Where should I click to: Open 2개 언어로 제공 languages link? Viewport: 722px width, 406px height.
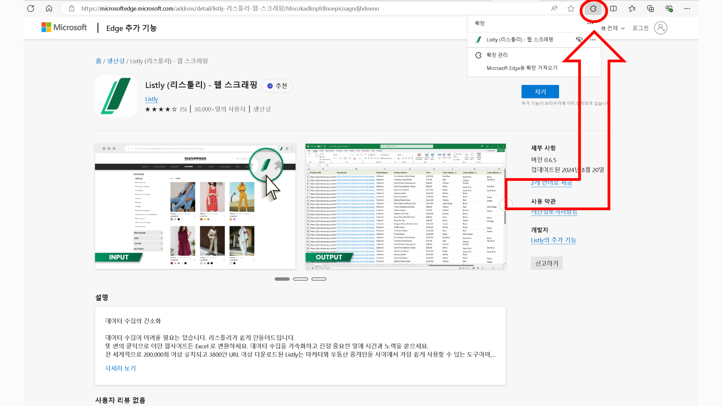551,183
